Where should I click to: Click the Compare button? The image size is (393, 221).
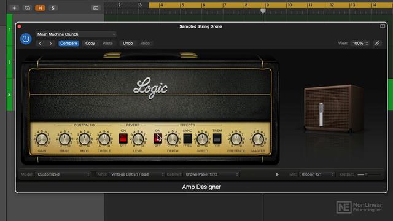pyautogui.click(x=69, y=44)
